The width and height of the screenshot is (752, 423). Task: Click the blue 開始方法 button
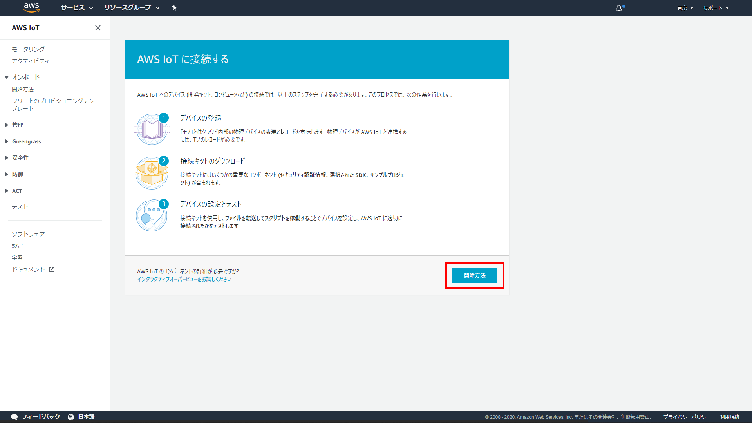tap(474, 275)
